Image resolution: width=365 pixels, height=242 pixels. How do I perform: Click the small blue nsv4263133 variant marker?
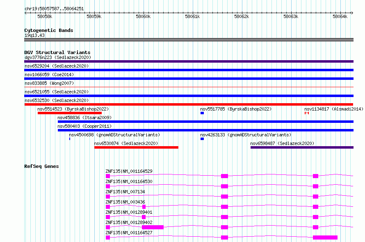pos(202,139)
